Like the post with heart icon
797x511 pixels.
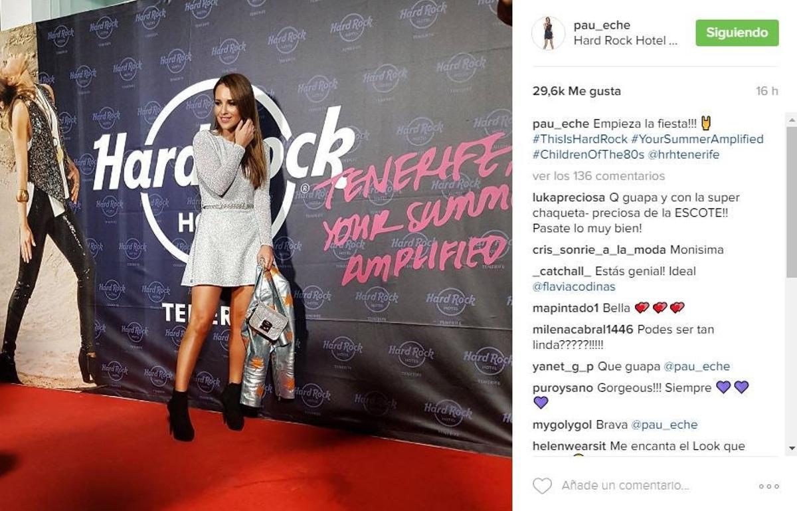[x=542, y=486]
